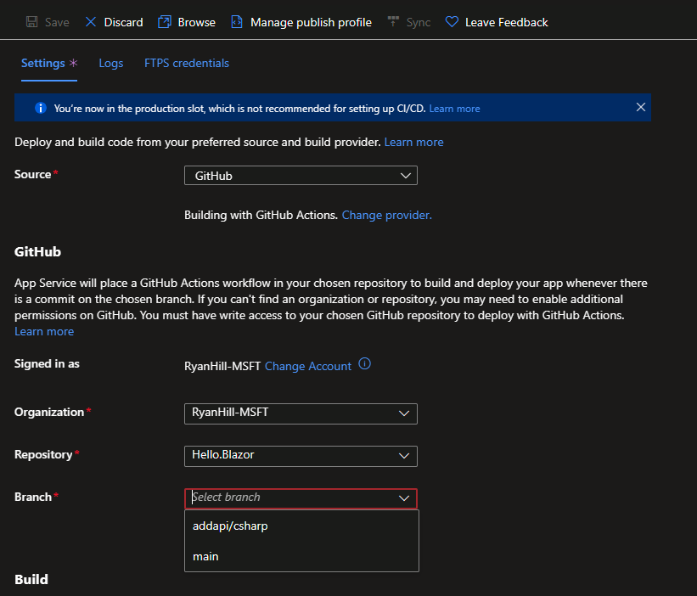Screen dimensions: 697x596
Task: Click the Change provider link
Action: point(386,215)
